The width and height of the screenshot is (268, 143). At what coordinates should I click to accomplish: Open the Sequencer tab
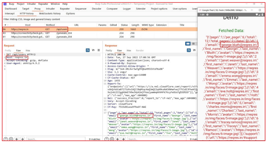point(81,9)
